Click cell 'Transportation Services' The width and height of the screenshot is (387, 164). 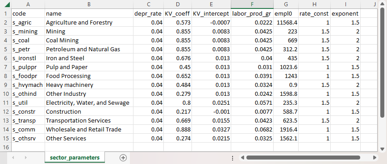[89, 120]
